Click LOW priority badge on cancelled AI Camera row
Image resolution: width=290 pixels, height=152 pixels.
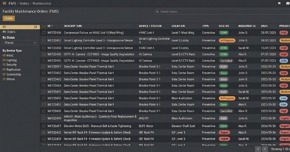tap(283, 61)
